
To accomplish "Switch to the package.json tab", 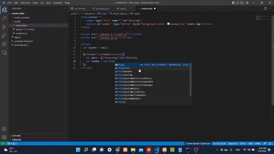I will pos(101,9).
